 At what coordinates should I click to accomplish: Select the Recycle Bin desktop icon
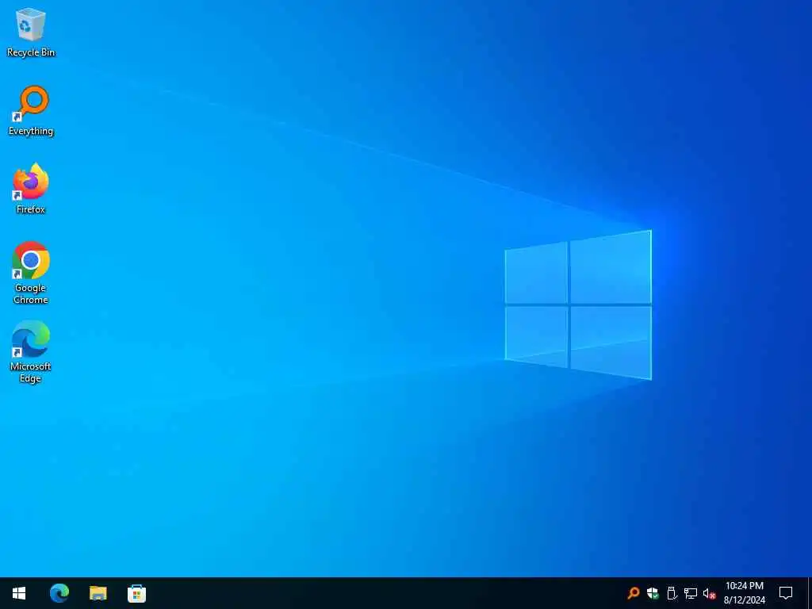[x=31, y=33]
